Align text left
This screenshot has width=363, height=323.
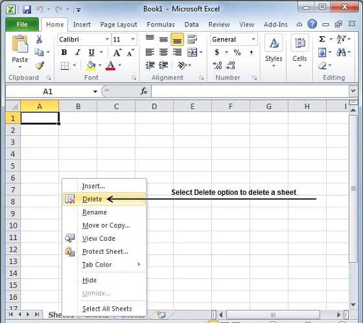[150, 52]
